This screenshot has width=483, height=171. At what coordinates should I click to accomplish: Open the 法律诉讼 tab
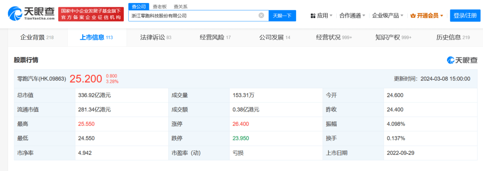[156, 38]
